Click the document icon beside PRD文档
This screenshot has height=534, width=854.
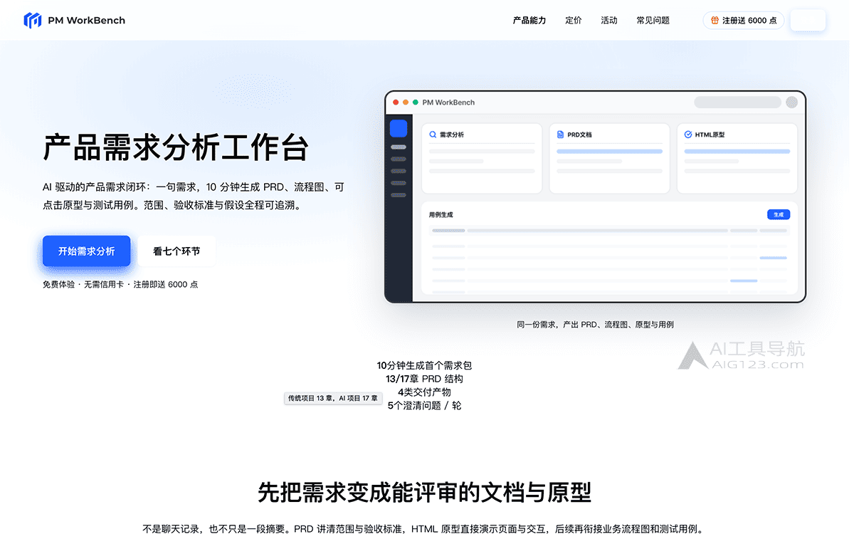561,134
